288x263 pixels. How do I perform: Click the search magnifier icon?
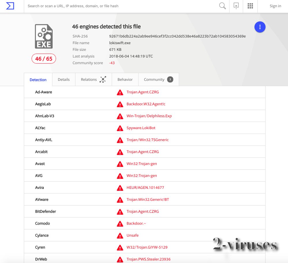coord(222,6)
